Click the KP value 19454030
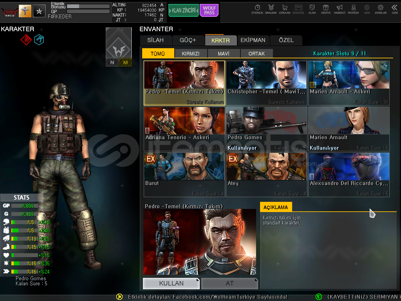This screenshot has height=301, width=401. pos(147,10)
